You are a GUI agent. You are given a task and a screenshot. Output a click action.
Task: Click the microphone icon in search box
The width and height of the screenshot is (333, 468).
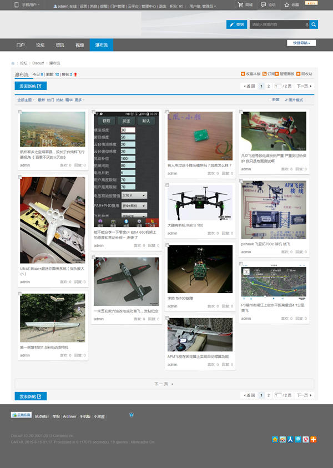point(306,24)
